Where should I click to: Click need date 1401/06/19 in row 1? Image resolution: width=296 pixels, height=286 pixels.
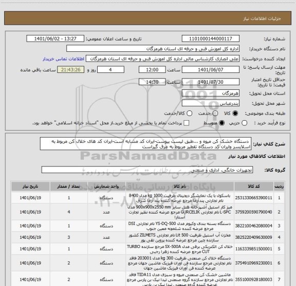30,198
